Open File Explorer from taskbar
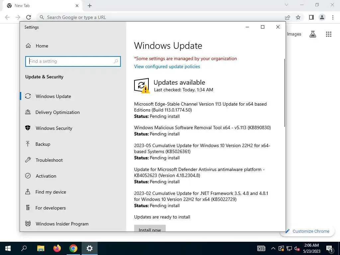Viewport: 340px width, 255px height. point(41,248)
